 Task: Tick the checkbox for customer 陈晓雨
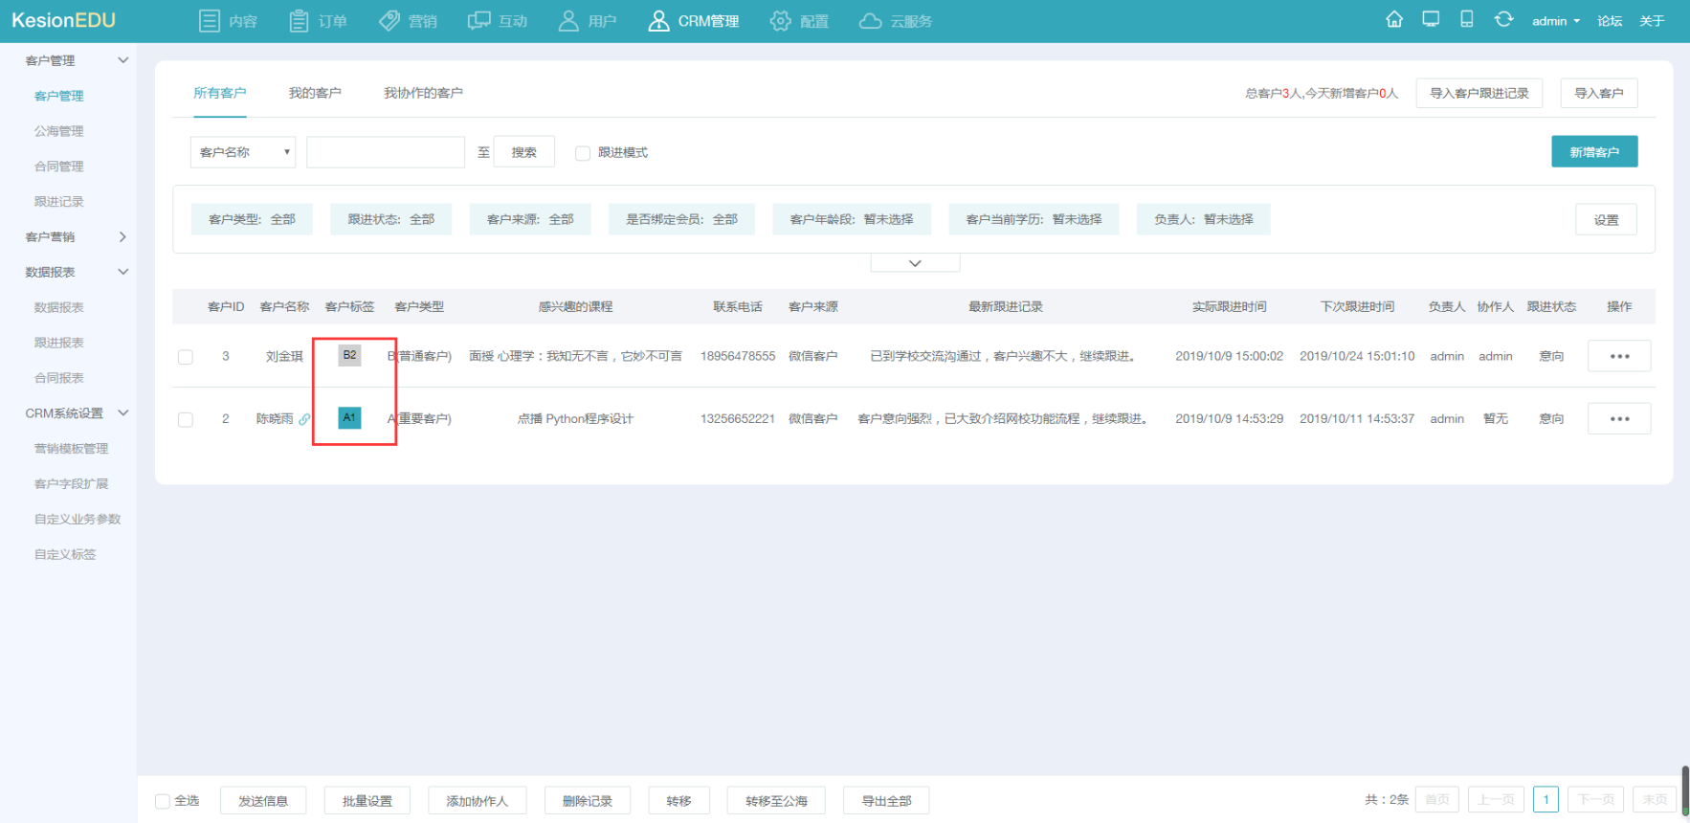[186, 419]
